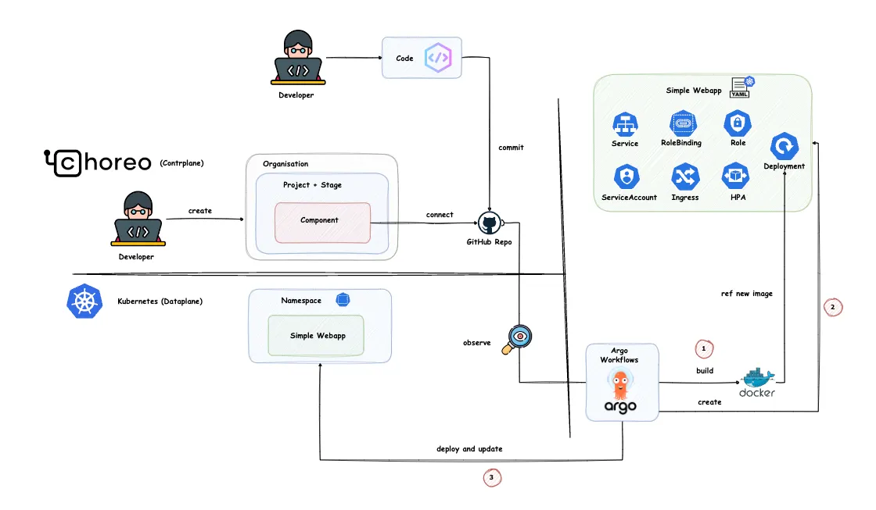
Task: Click the 'commit' arrow label
Action: click(512, 148)
